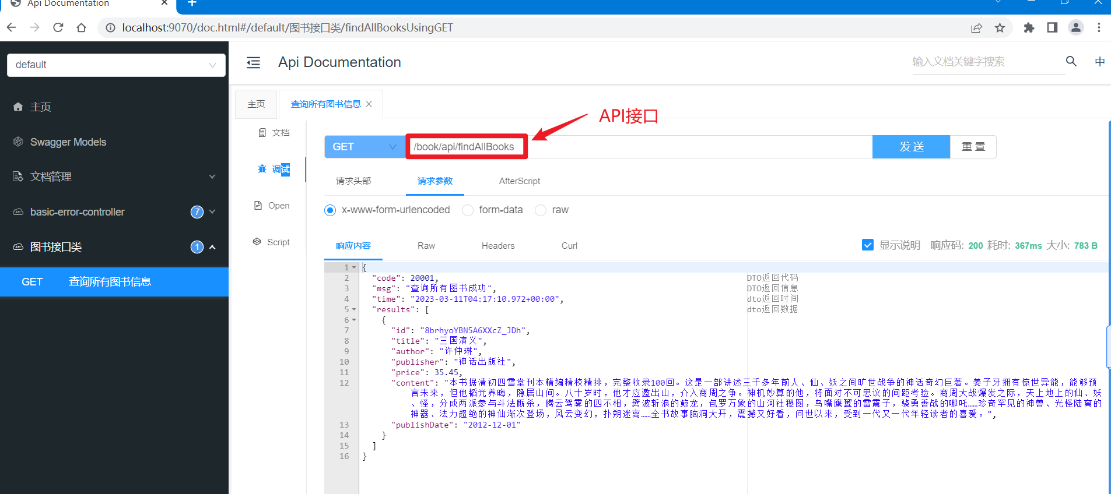The width and height of the screenshot is (1111, 494).
Task: Click the "title" line in response JSON
Action: pyautogui.click(x=439, y=341)
